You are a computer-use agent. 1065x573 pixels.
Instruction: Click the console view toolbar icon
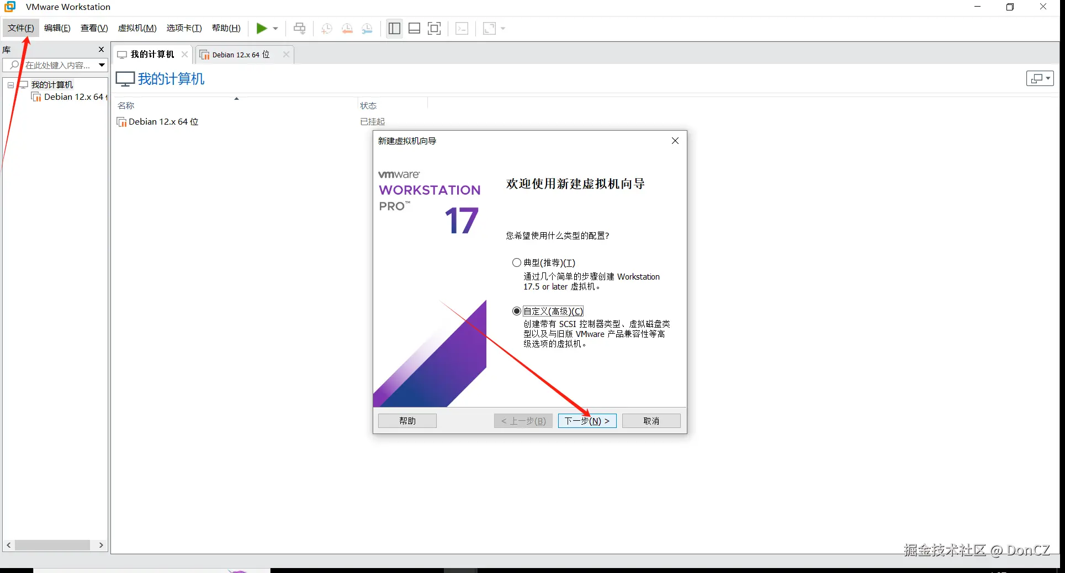point(462,29)
